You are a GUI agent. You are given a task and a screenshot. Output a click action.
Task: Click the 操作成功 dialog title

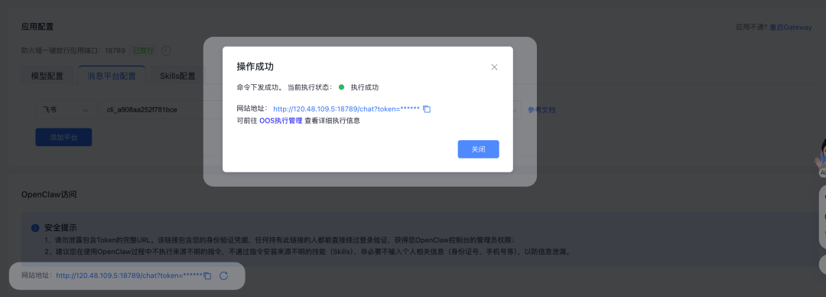[x=255, y=67]
